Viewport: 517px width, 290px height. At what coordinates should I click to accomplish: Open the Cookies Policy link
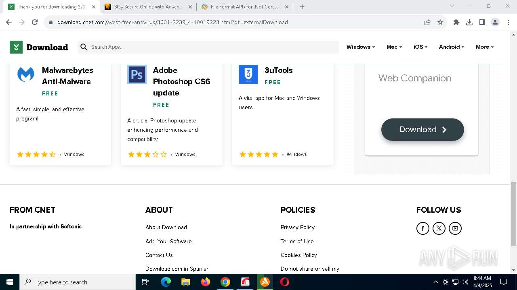(x=299, y=255)
